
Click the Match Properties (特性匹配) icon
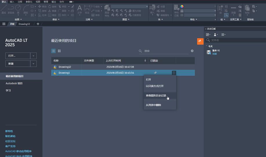[x=176, y=10]
